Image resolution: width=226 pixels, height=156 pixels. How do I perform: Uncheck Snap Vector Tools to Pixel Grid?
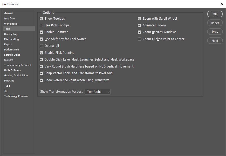coord(42,73)
